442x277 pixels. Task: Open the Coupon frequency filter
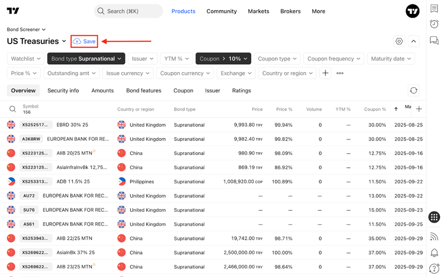tap(334, 59)
